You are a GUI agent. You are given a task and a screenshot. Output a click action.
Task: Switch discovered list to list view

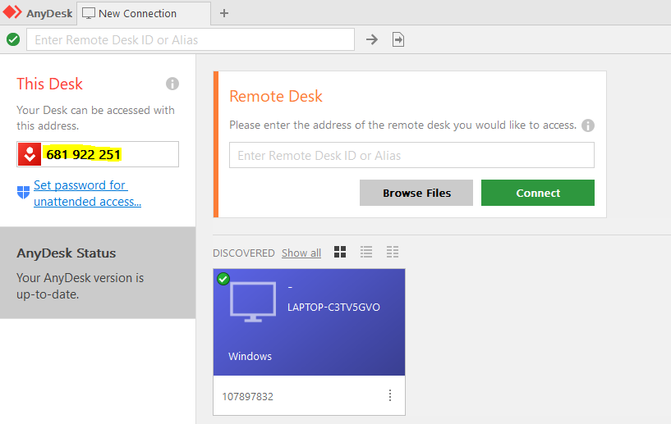click(x=366, y=252)
